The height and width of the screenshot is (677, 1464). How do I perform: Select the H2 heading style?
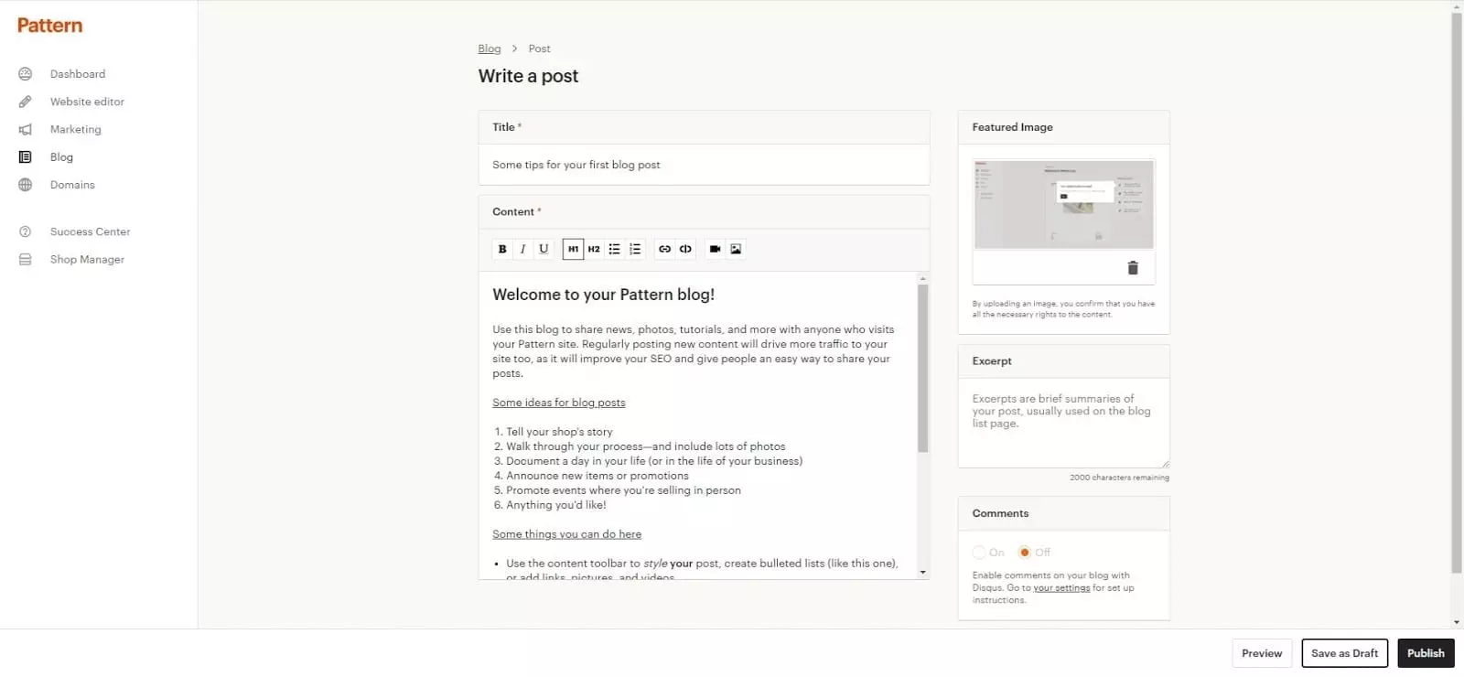click(x=593, y=248)
